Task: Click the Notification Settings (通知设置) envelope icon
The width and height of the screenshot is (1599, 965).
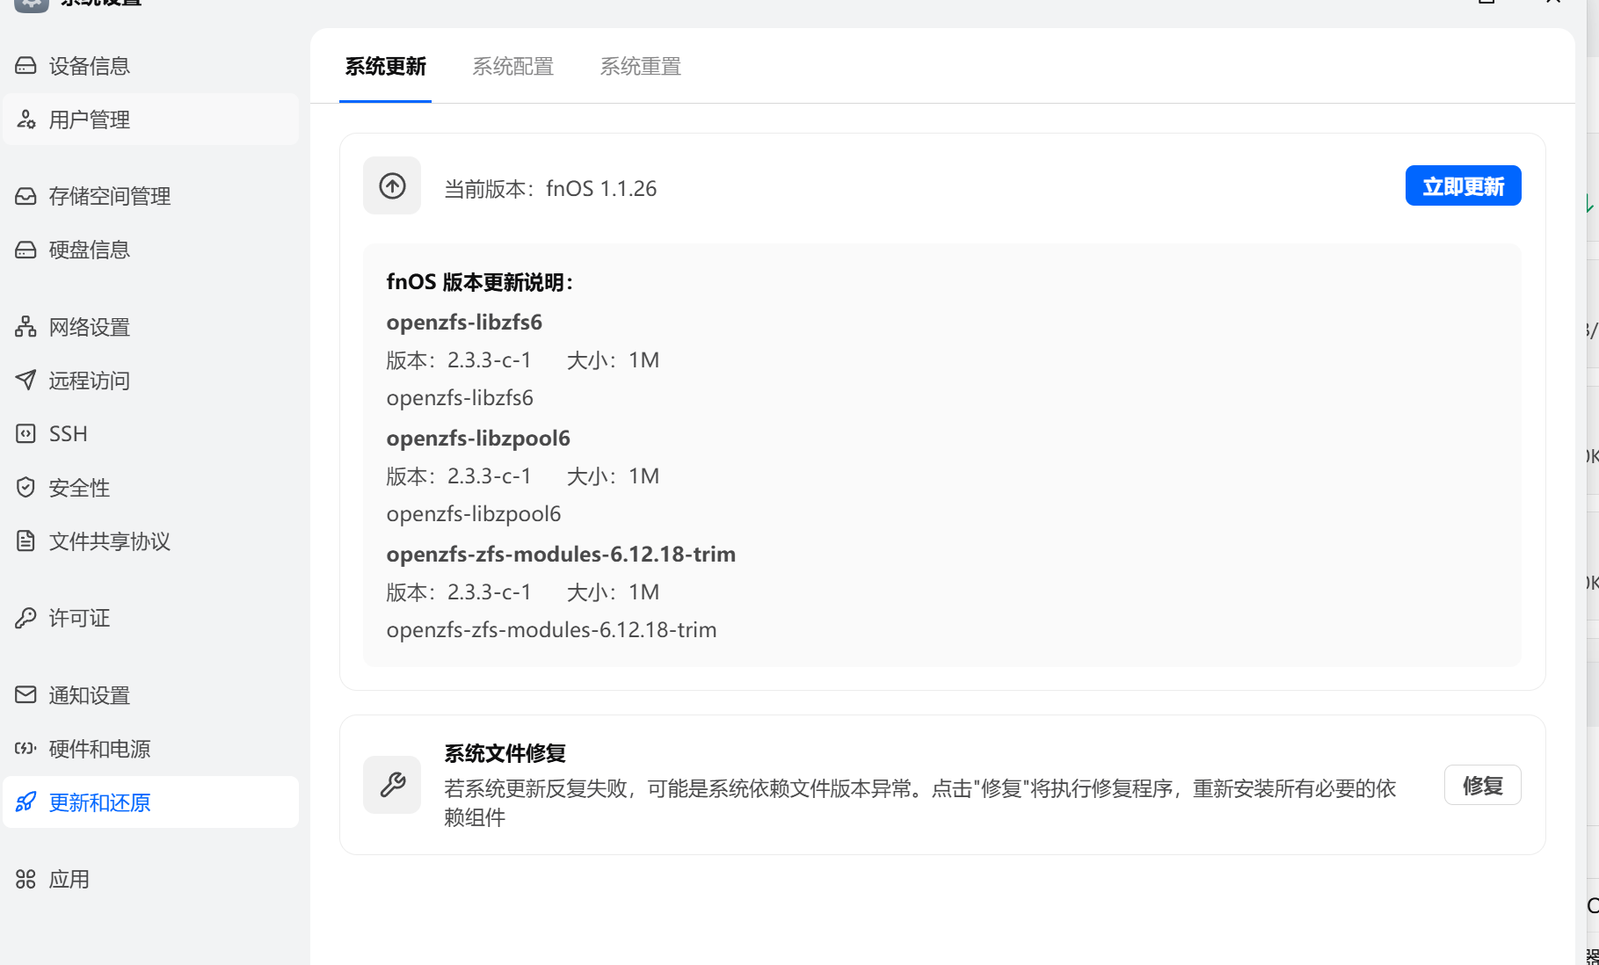Action: [x=25, y=695]
